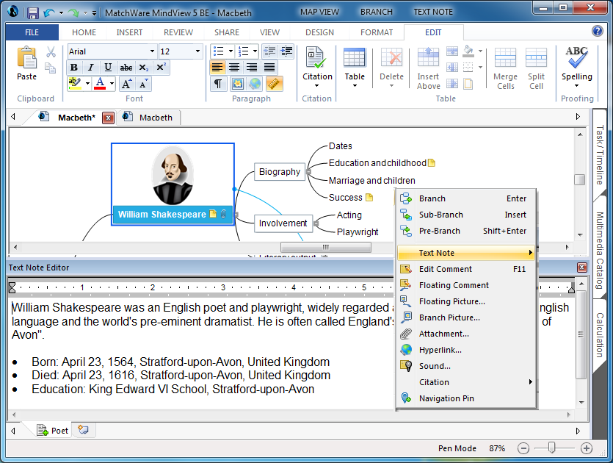Select the Involvement branch
Screen dimensions: 613x463
(x=283, y=223)
